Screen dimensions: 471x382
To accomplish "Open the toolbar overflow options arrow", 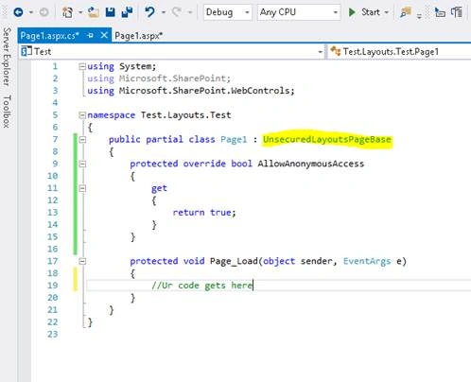I will [x=419, y=15].
